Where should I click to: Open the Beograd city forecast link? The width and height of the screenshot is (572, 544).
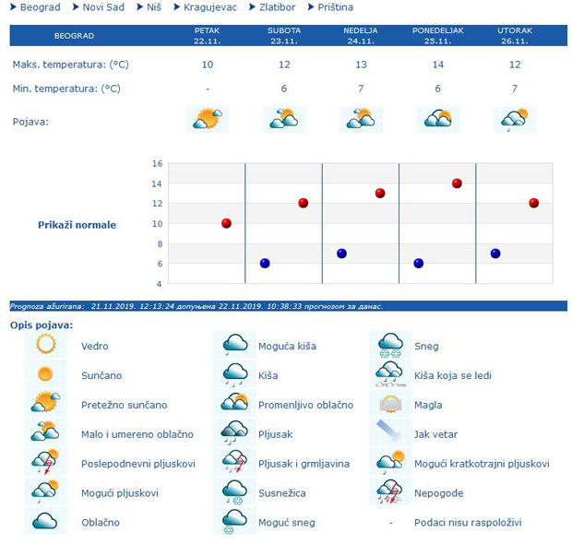click(x=40, y=7)
